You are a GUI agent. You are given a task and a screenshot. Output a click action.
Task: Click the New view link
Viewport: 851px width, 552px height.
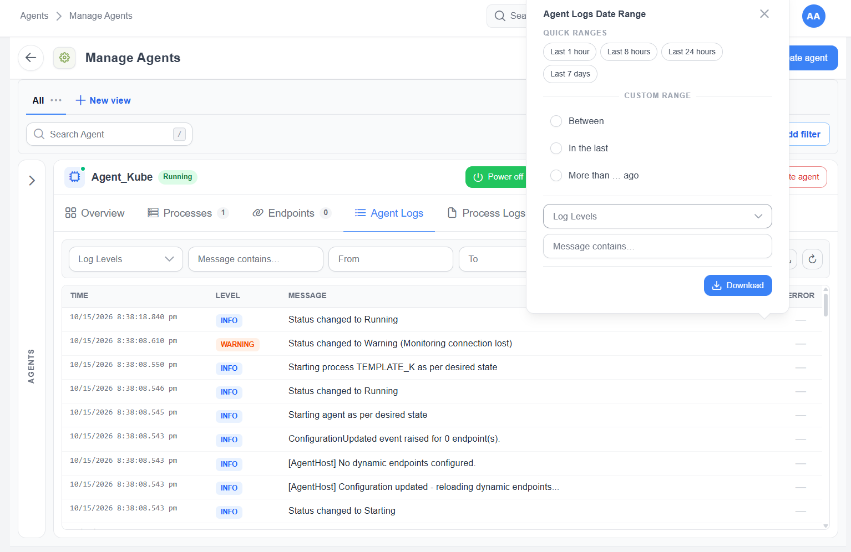(x=103, y=100)
